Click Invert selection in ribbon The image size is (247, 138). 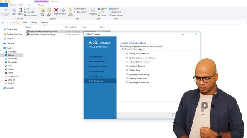(x=116, y=15)
